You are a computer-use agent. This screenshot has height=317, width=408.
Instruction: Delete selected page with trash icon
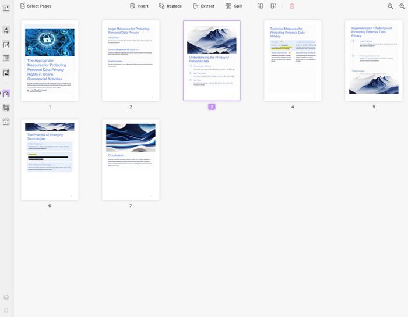[x=292, y=6]
